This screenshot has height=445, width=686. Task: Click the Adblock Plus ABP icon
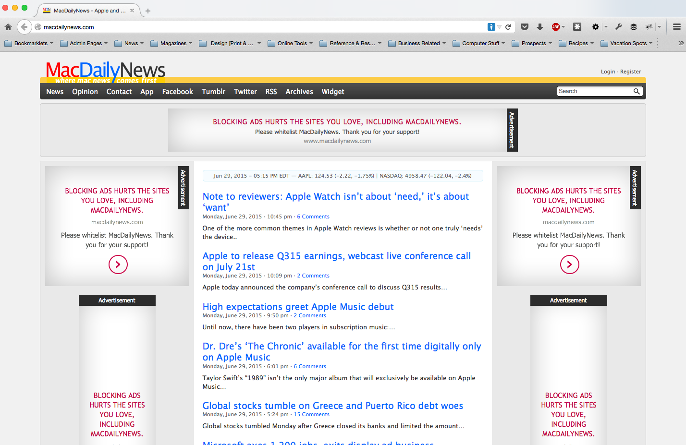click(556, 27)
